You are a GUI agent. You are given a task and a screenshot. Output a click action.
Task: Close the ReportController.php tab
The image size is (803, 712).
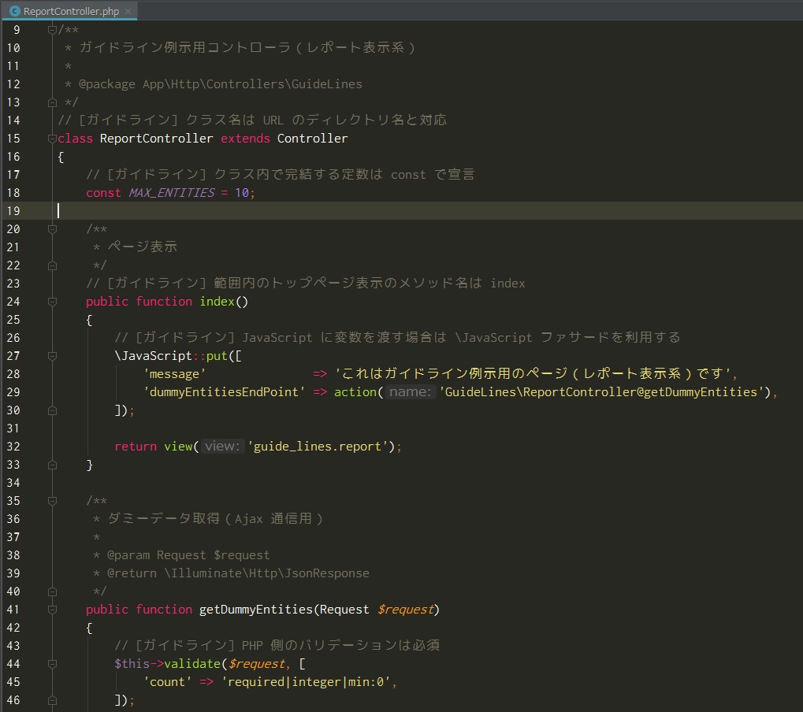click(128, 11)
